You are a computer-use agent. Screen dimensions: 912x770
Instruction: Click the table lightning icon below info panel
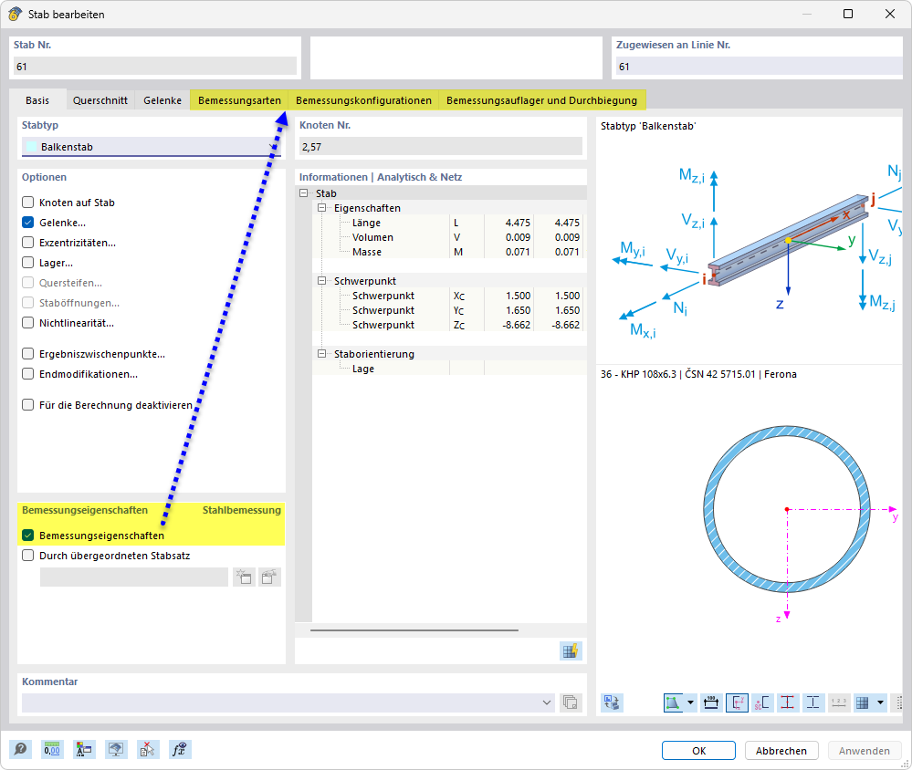(571, 650)
